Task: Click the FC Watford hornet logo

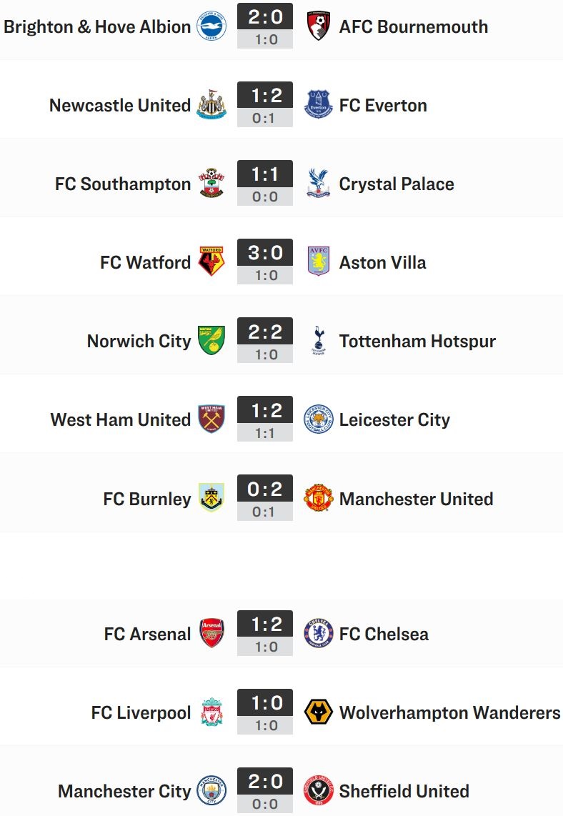Action: tap(211, 262)
